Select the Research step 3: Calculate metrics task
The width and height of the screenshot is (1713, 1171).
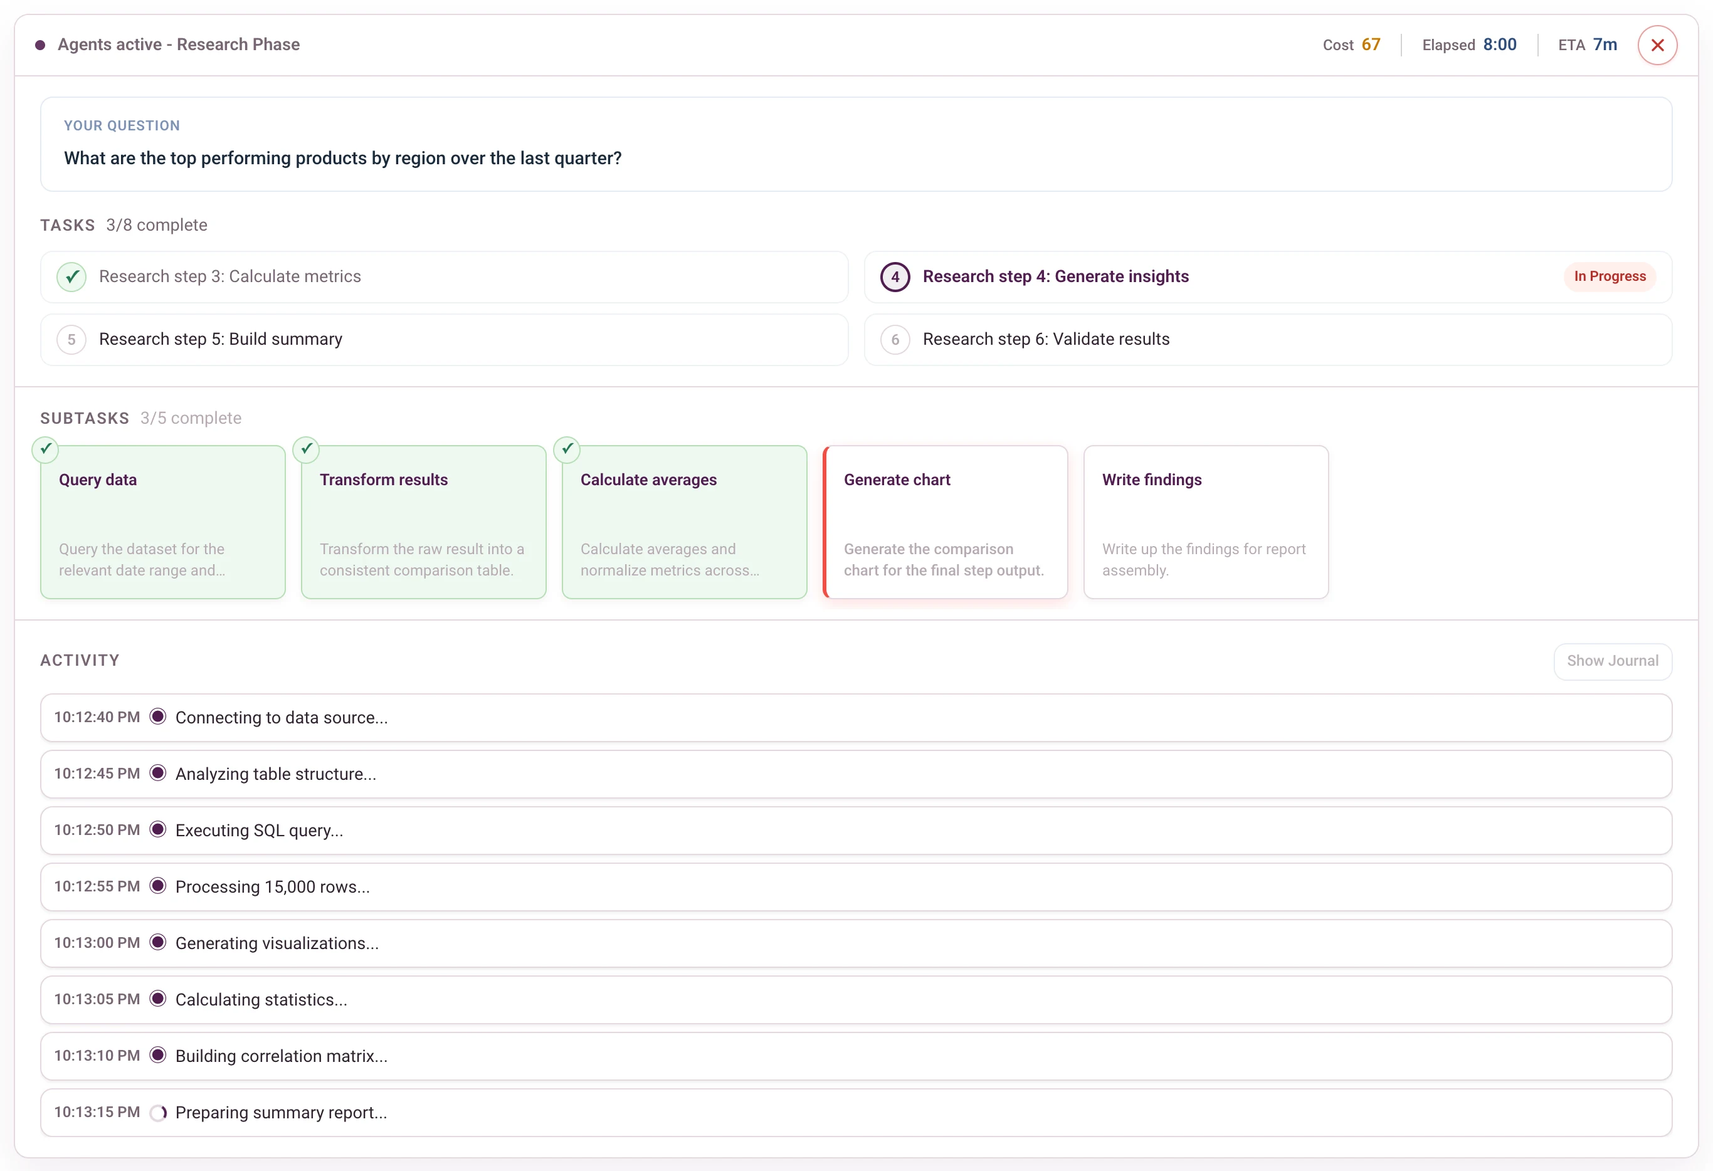[445, 277]
